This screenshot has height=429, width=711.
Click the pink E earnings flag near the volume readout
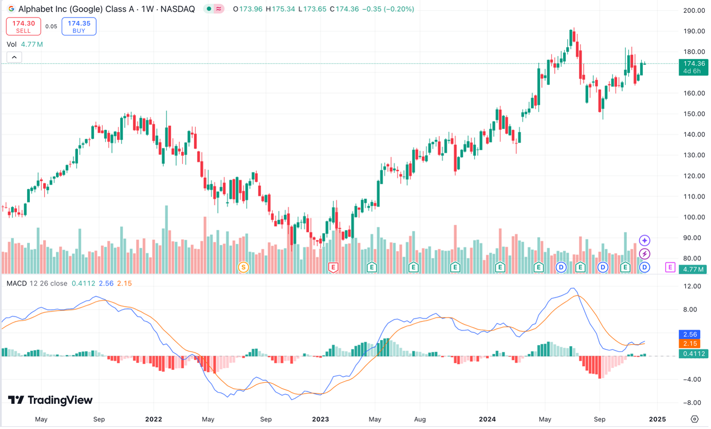click(x=670, y=267)
